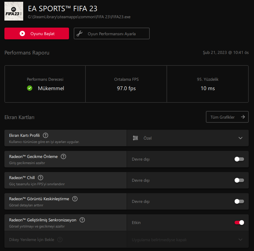Click Devre dışı status for Radeon Chill
254x251 pixels.
pos(141,180)
